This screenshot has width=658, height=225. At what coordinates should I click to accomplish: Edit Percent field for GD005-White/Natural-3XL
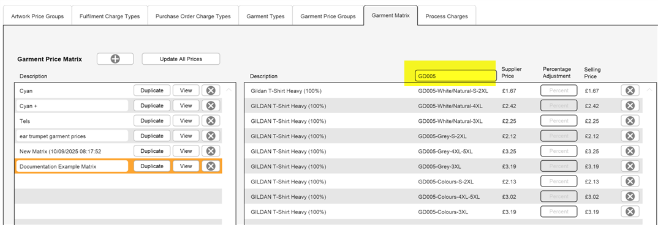[559, 120]
